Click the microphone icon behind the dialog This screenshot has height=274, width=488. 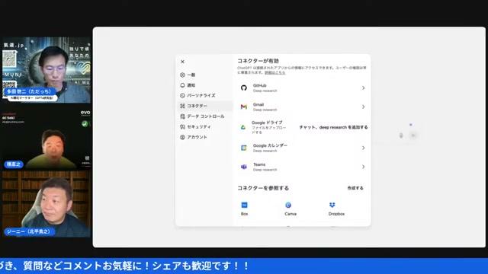click(401, 135)
